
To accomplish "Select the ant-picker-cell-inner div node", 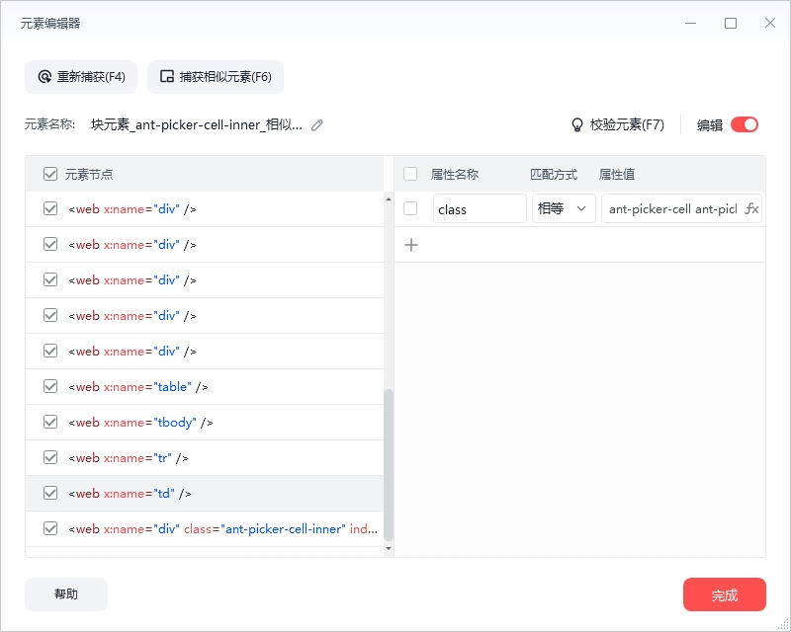I will point(222,529).
